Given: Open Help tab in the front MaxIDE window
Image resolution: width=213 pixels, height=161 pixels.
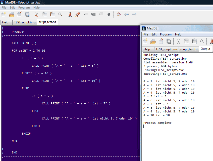Looking at the screenshot, I should (x=147, y=49).
